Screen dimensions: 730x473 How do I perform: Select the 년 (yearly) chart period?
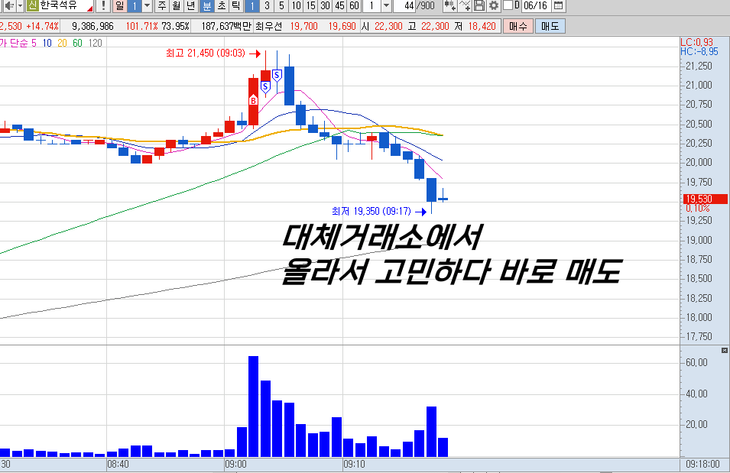coord(191,5)
